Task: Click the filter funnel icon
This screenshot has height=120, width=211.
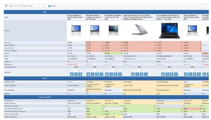Action: (6, 6)
